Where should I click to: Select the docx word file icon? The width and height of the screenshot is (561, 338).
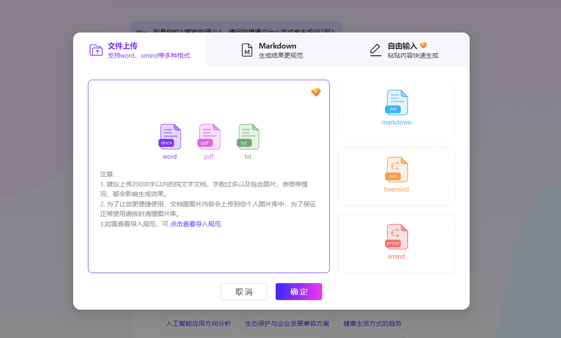[x=170, y=137]
